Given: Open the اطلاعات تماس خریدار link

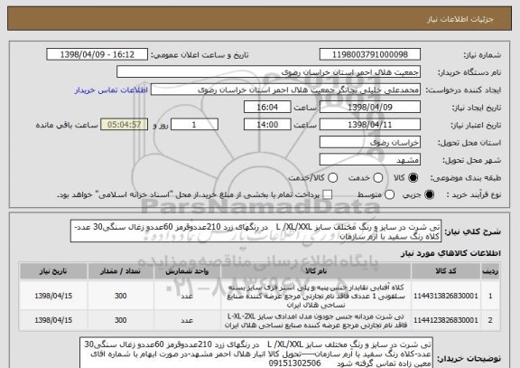Looking at the screenshot, I should (x=111, y=90).
